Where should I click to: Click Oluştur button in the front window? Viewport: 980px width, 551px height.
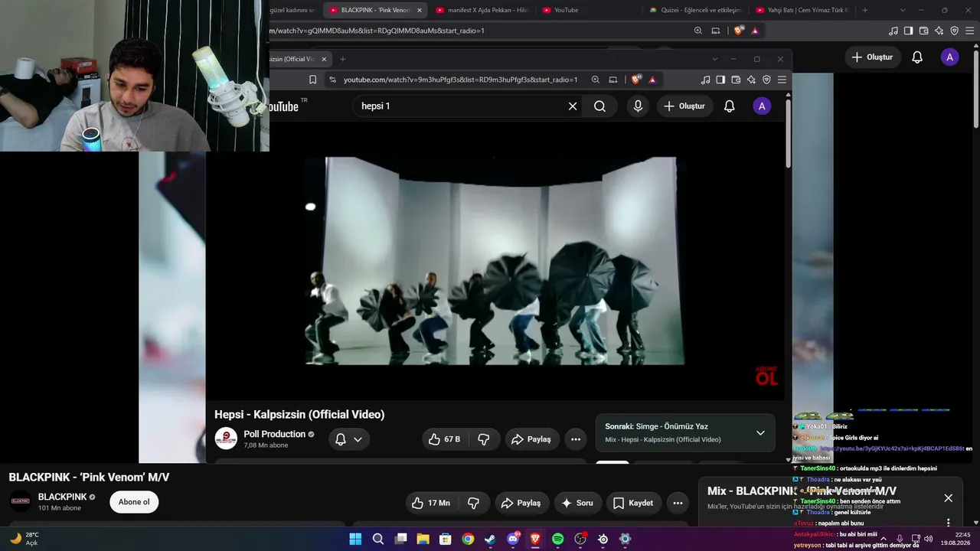click(684, 106)
